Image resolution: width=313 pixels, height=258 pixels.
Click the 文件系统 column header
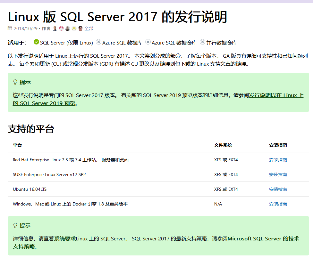point(223,145)
